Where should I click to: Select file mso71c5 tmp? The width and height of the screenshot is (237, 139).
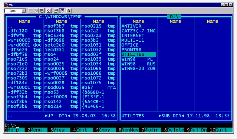24,59
